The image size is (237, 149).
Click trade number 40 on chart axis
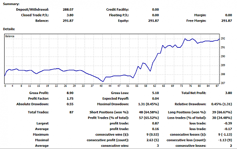pos(101,86)
